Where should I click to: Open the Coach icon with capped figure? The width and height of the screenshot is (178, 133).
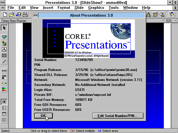point(172,14)
